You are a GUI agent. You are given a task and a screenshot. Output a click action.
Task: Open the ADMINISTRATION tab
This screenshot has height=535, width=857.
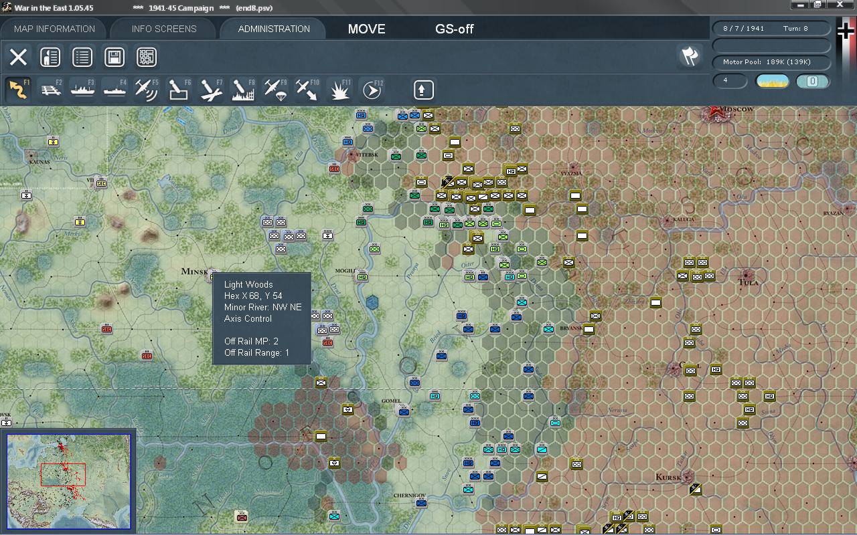274,29
